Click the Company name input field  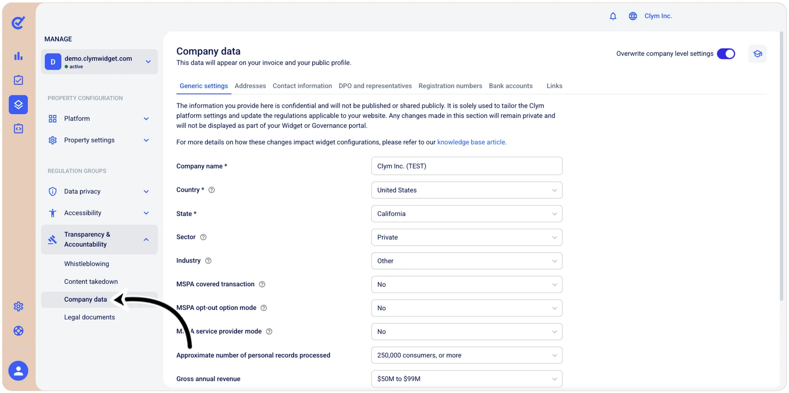tap(467, 166)
